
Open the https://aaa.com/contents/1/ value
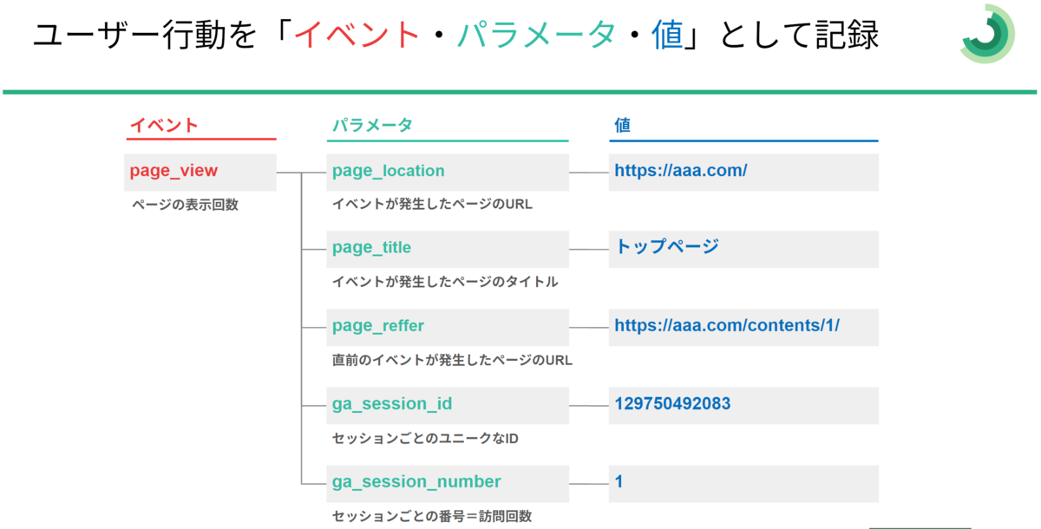[x=743, y=327]
